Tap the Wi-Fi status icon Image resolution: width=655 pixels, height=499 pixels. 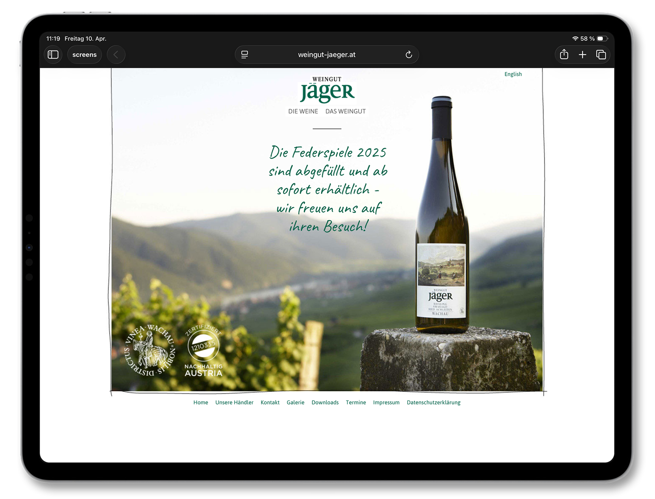tap(575, 39)
